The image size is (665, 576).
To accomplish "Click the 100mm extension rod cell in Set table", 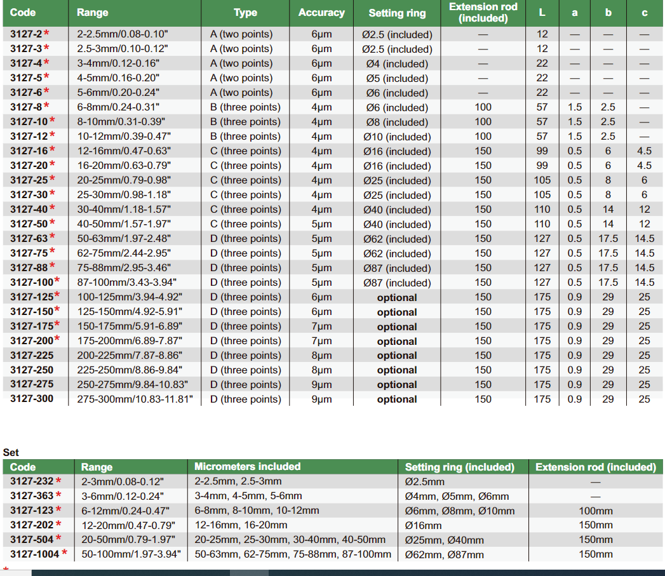I will pos(595,511).
